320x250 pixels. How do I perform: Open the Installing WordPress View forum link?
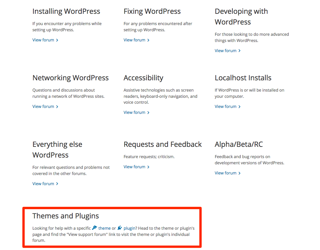(x=45, y=40)
